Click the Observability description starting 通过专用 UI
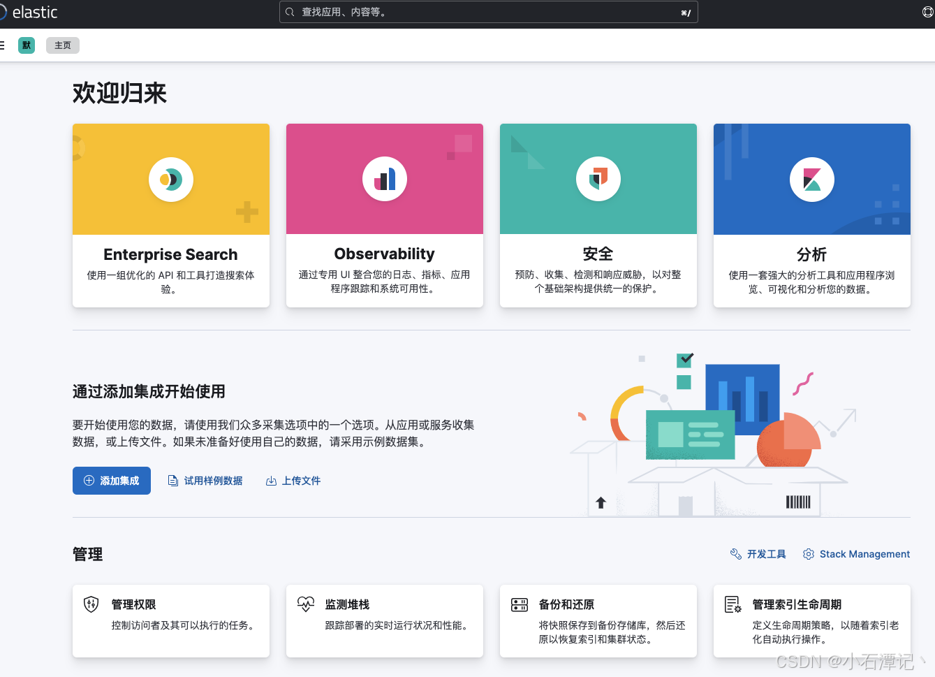 [x=384, y=282]
